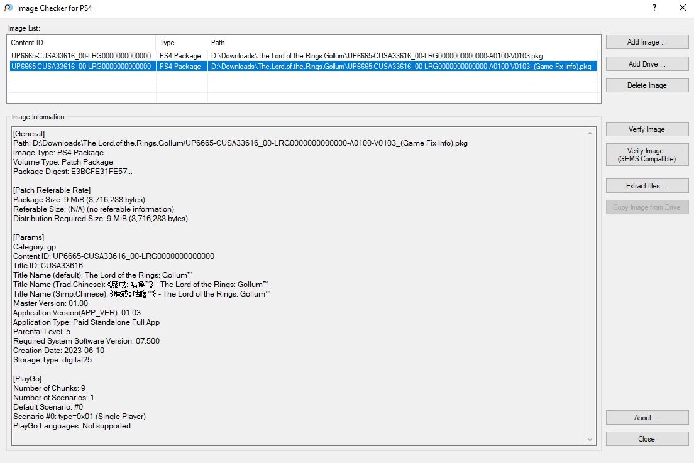Click the PlayGo Languages: Not supported line
Screen dimensions: 694x463
(x=72, y=426)
